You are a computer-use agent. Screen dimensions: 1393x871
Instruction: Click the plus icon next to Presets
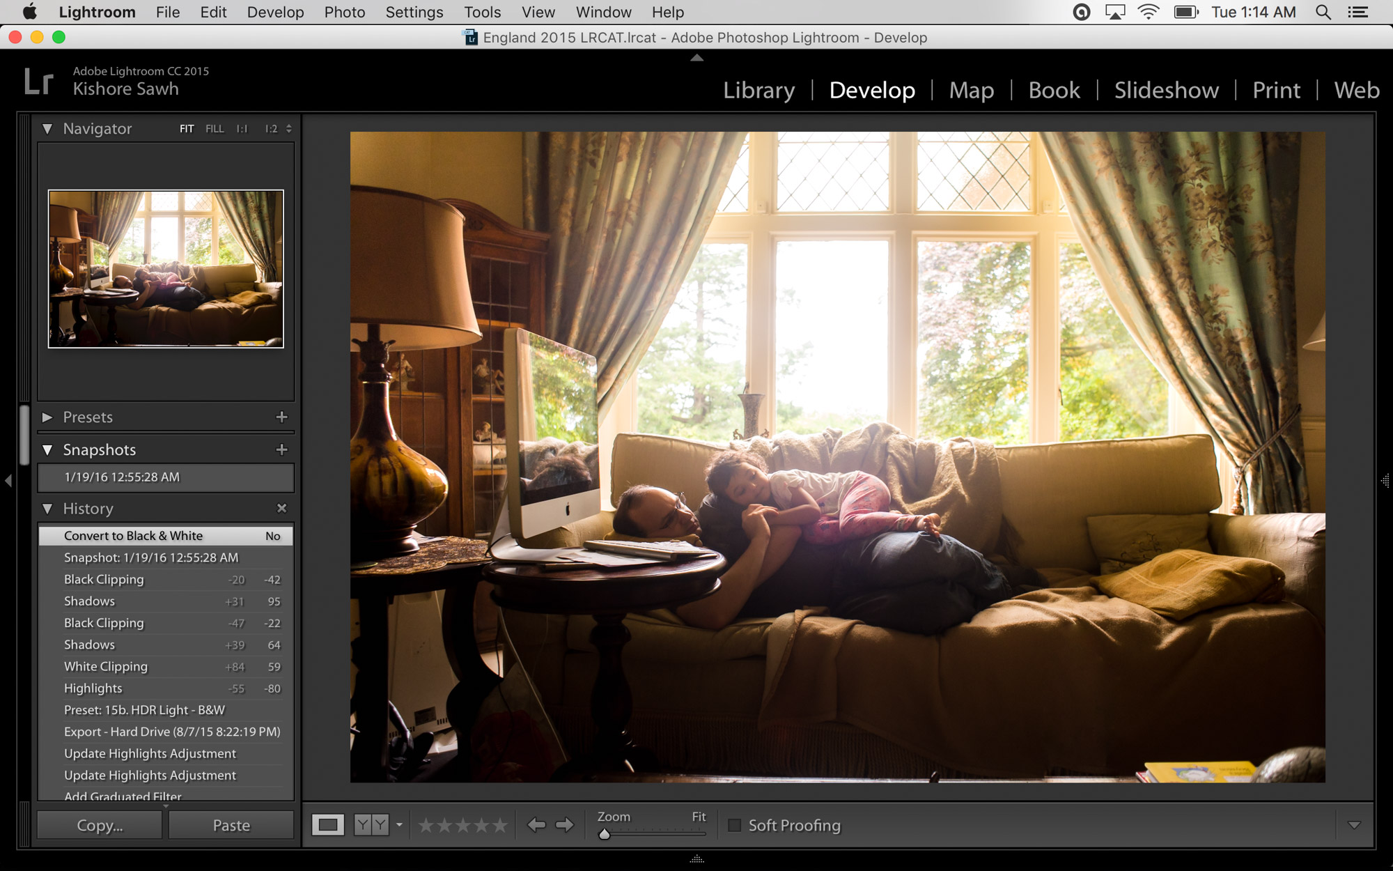click(282, 417)
